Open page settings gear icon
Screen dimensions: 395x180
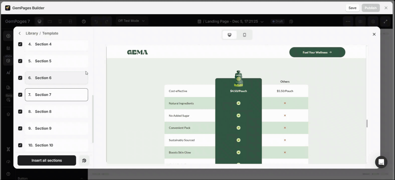[373, 21]
